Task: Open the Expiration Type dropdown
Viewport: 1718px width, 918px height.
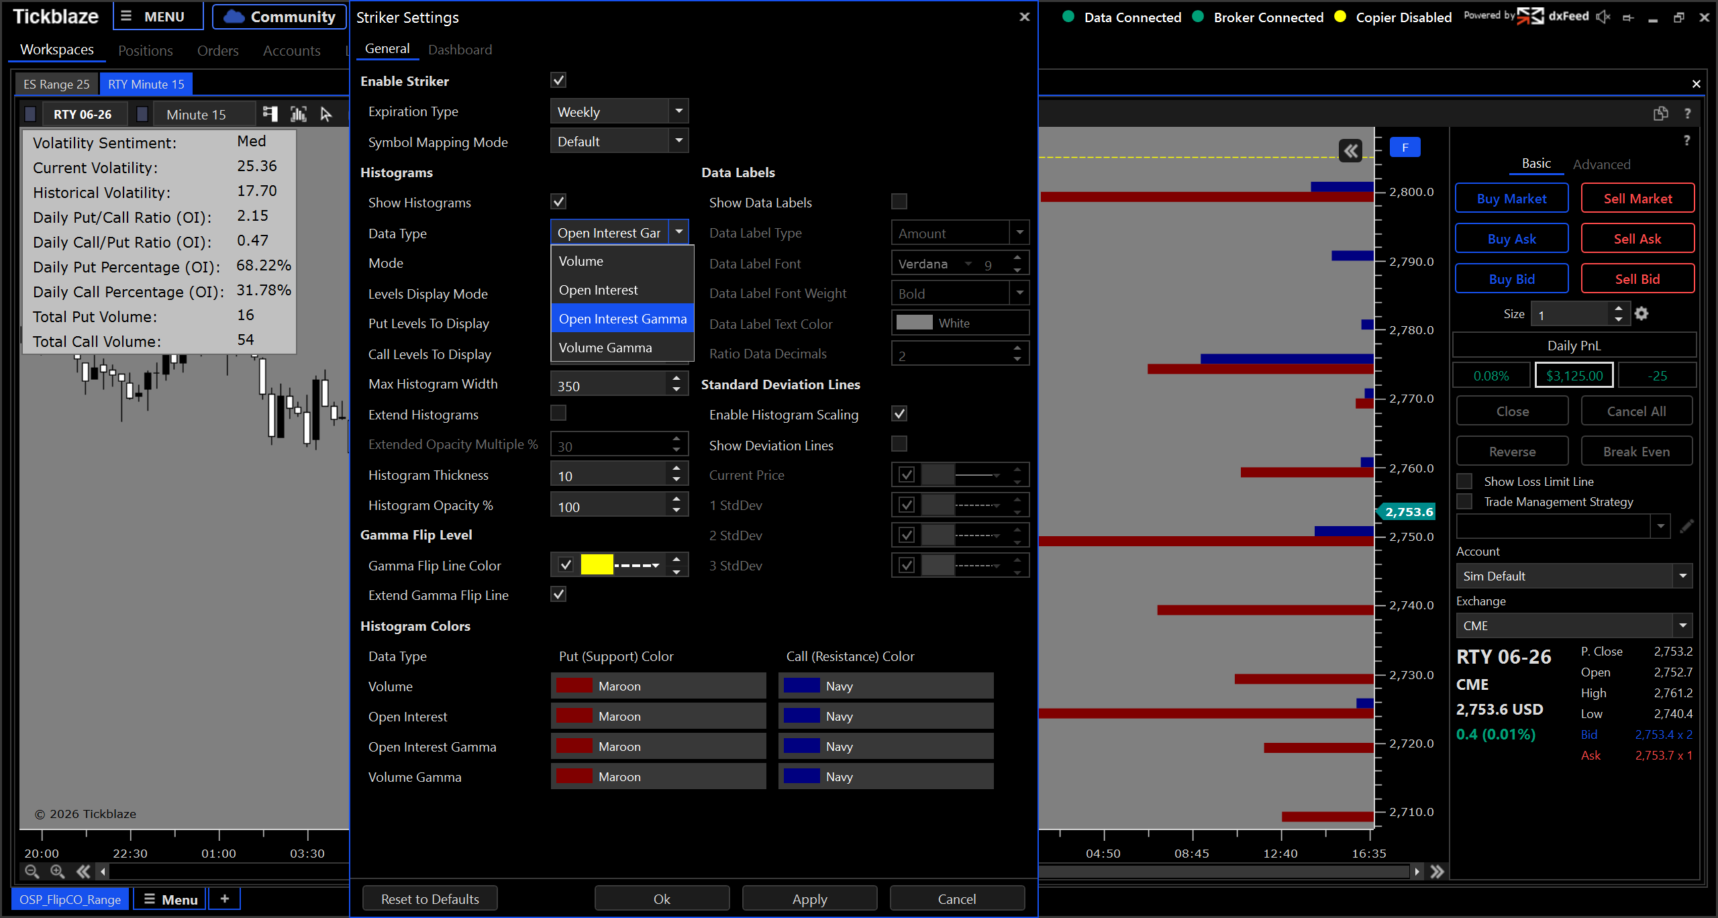Action: pyautogui.click(x=619, y=111)
